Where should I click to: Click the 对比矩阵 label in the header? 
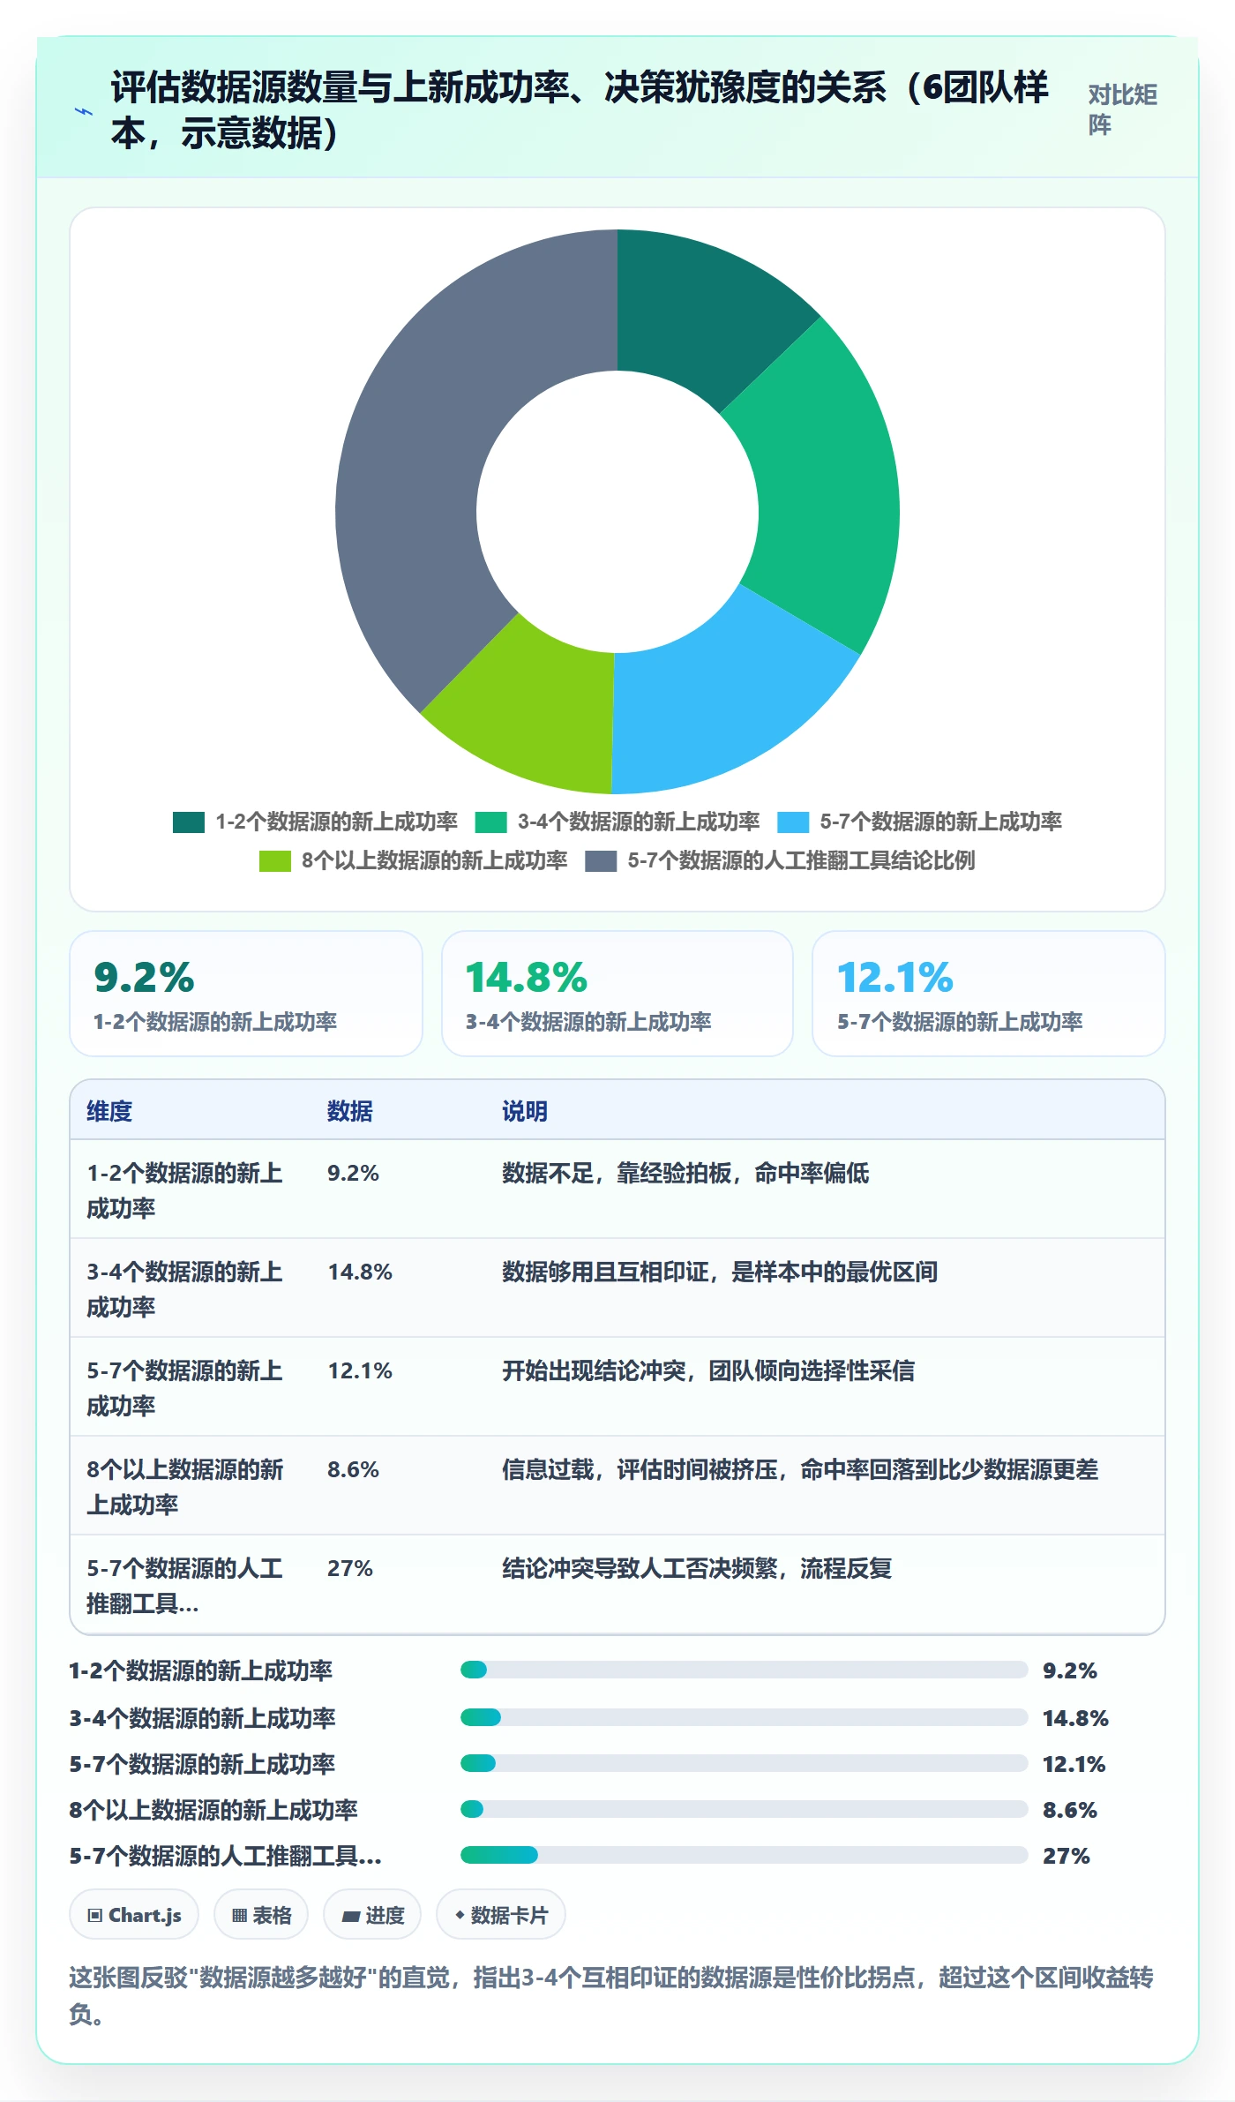click(x=1122, y=109)
